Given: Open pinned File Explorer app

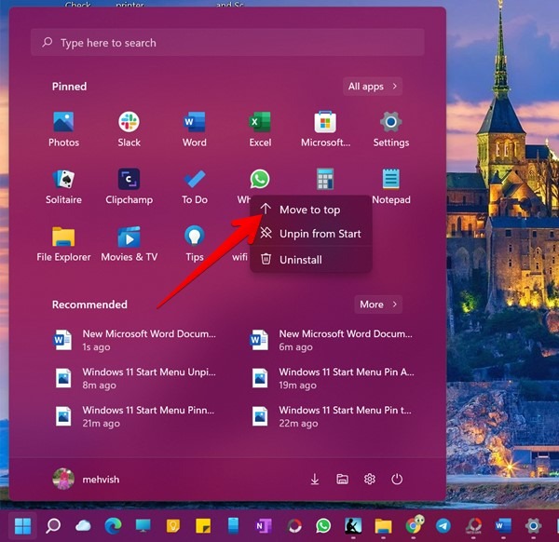Looking at the screenshot, I should click(63, 243).
